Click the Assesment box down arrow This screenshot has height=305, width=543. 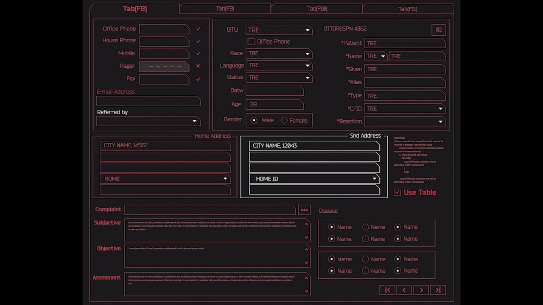pos(306,291)
